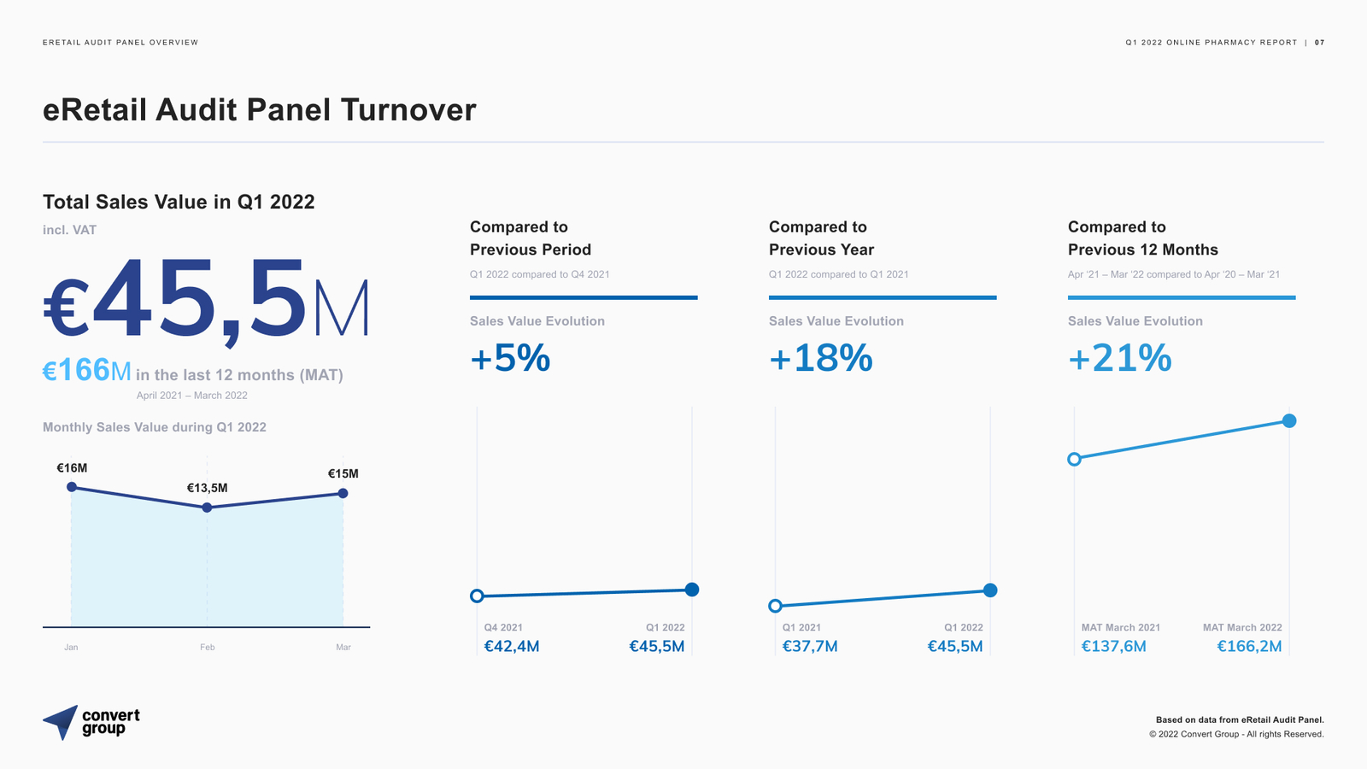Click the Convert Group logo icon
Screen dimensions: 1367x769
[62, 722]
